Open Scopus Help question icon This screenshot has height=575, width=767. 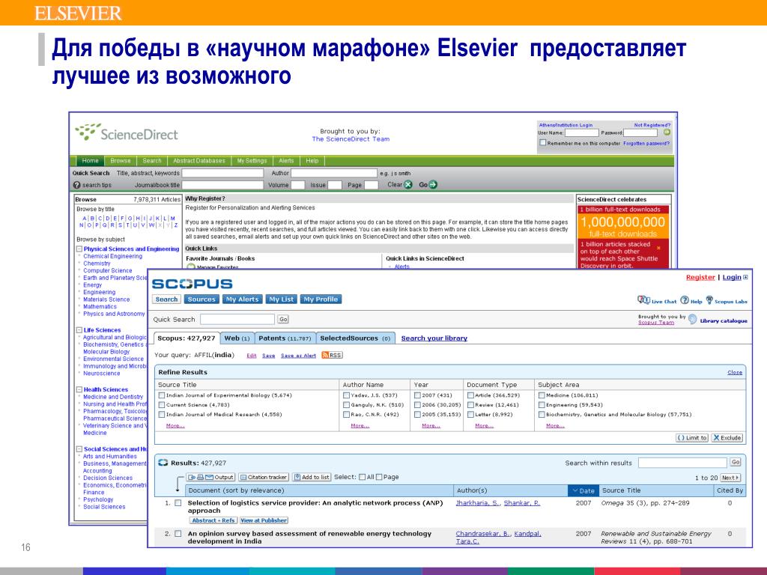685,300
